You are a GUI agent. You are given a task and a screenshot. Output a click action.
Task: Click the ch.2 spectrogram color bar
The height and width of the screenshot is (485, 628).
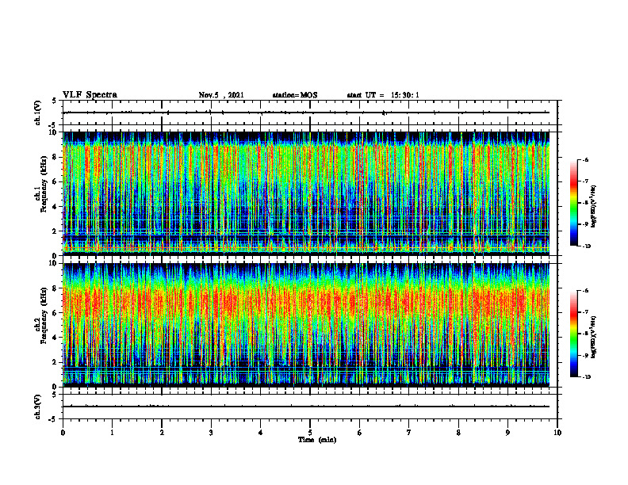573,334
